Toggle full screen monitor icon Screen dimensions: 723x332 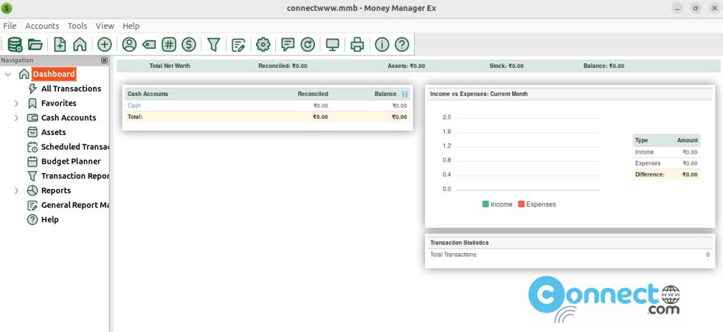tap(333, 44)
